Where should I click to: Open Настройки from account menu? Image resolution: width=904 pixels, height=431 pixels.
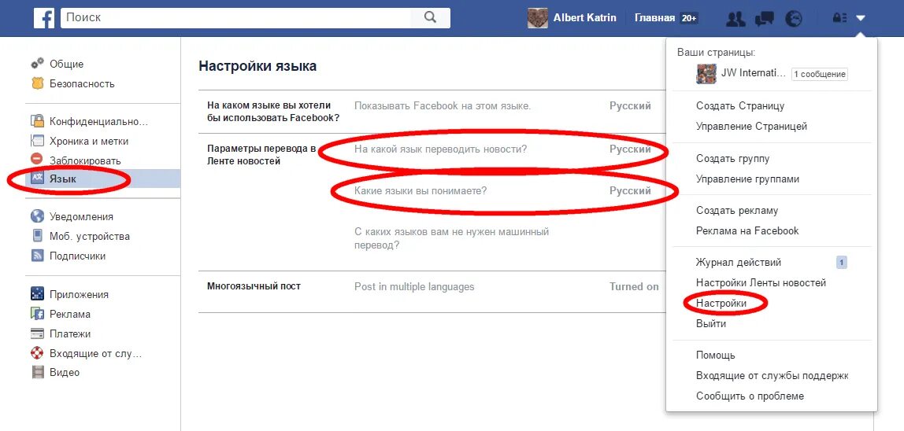pos(721,303)
